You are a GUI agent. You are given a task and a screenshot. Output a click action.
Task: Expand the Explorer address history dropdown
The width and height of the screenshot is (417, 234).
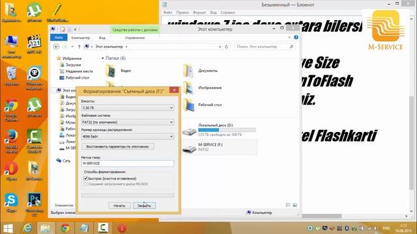coord(220,47)
